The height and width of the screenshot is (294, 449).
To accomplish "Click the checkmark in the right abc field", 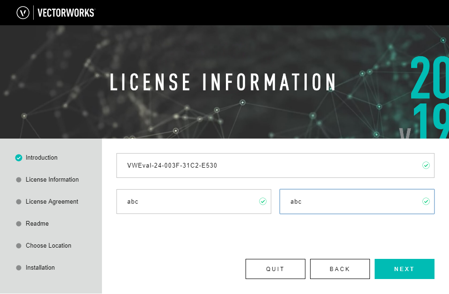I will pyautogui.click(x=426, y=201).
